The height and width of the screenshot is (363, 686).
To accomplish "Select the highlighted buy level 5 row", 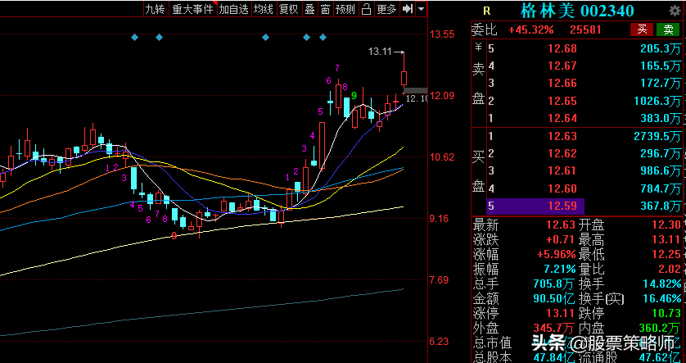I will point(577,206).
